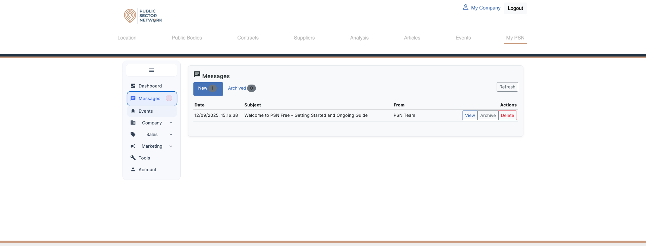Click the Events bell icon
Image resolution: width=646 pixels, height=246 pixels.
point(133,111)
